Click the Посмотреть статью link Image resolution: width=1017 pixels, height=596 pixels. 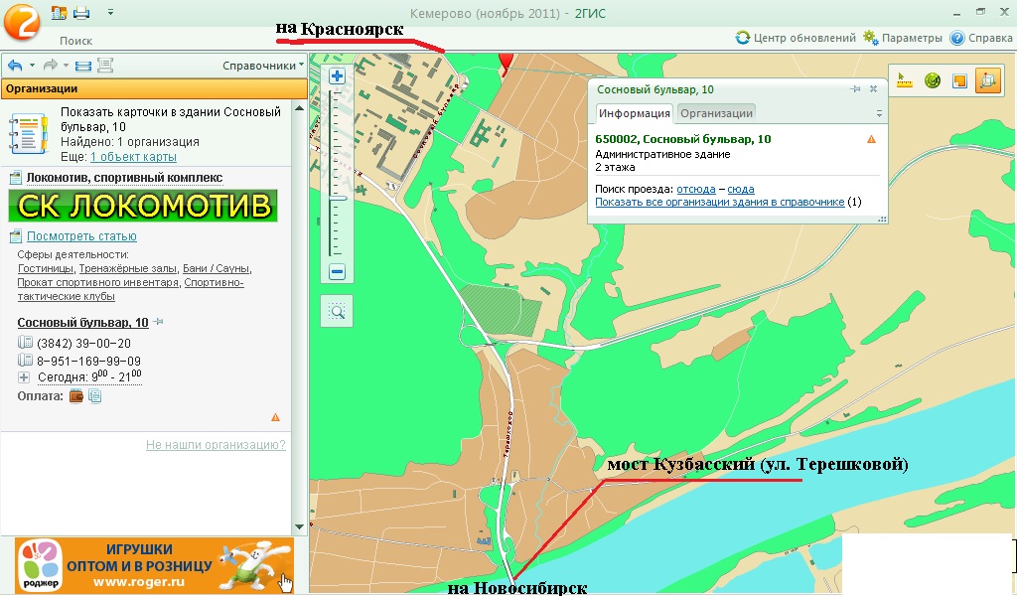[81, 236]
